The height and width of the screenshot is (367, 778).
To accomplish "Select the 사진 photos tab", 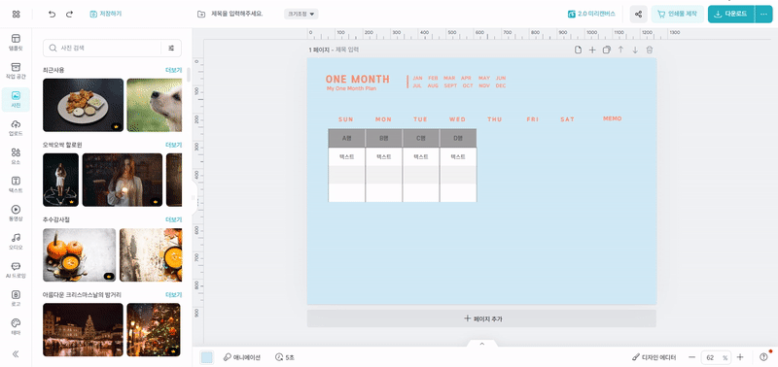I will (x=16, y=100).
